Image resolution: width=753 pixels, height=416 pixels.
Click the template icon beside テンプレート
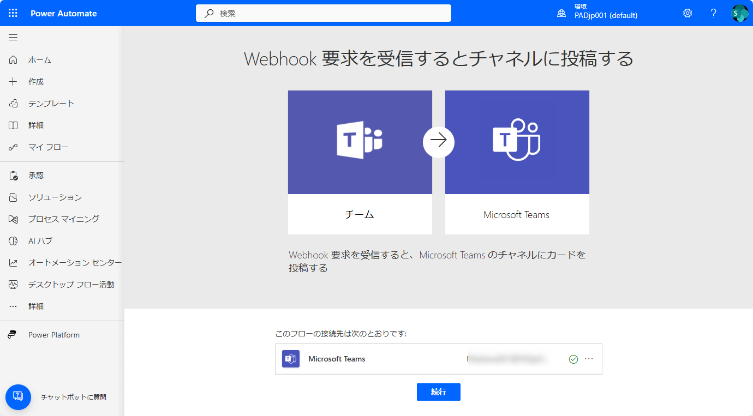13,104
